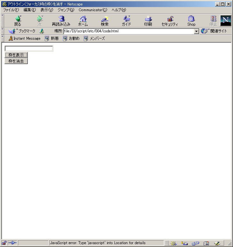This screenshot has width=233, height=247.
Task: Open the ブックマーク bookmarks menu
Action: pos(22,31)
